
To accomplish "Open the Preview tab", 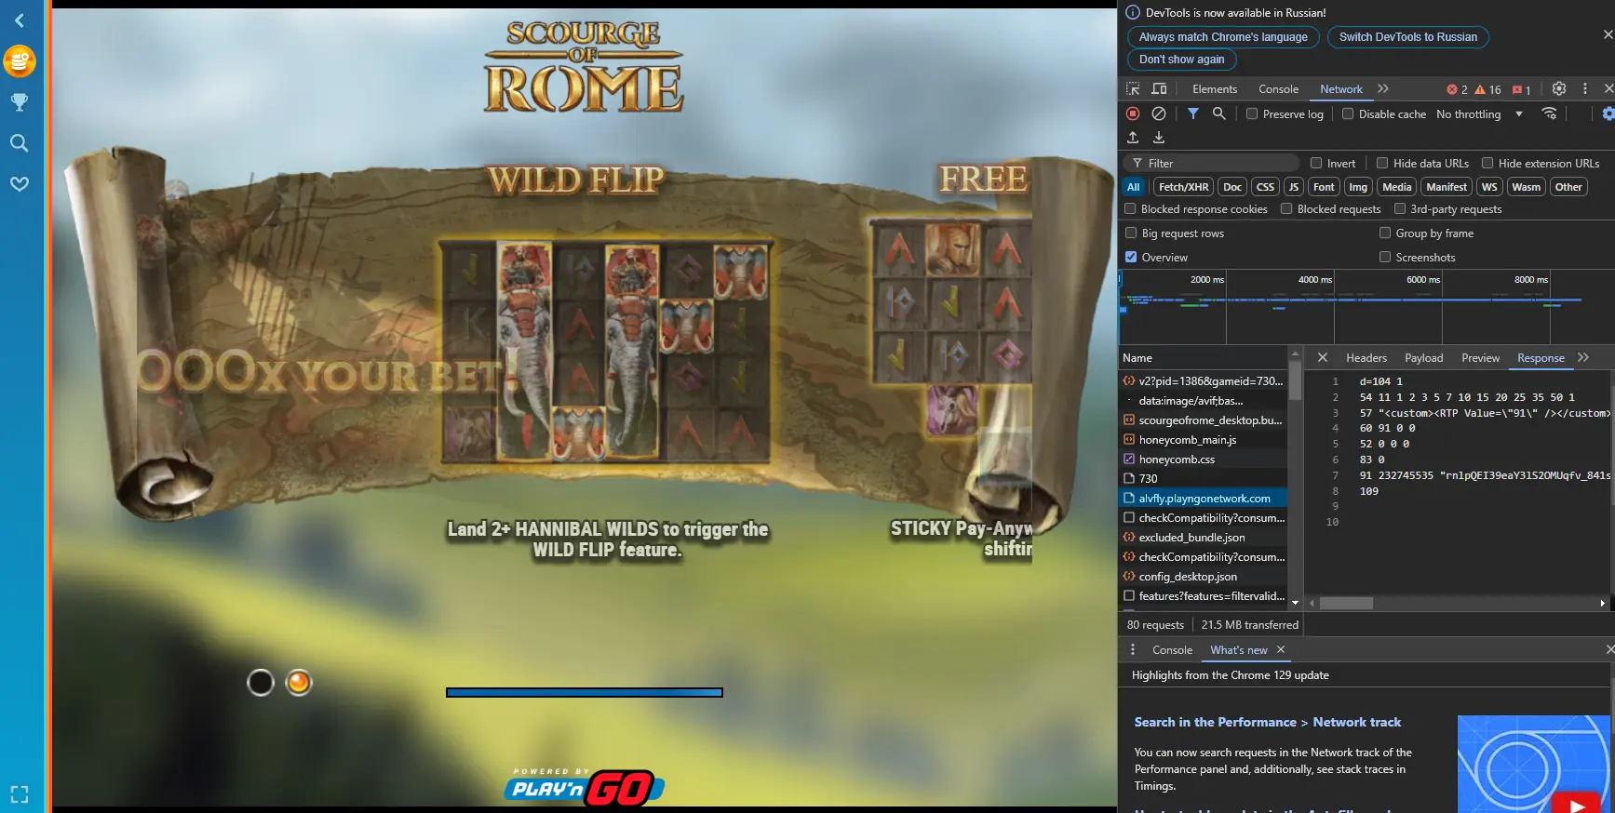I will [1481, 358].
